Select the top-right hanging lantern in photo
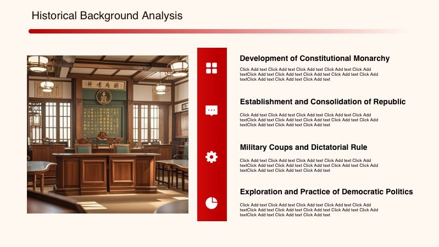The width and height of the screenshot is (439, 247). click(x=179, y=67)
